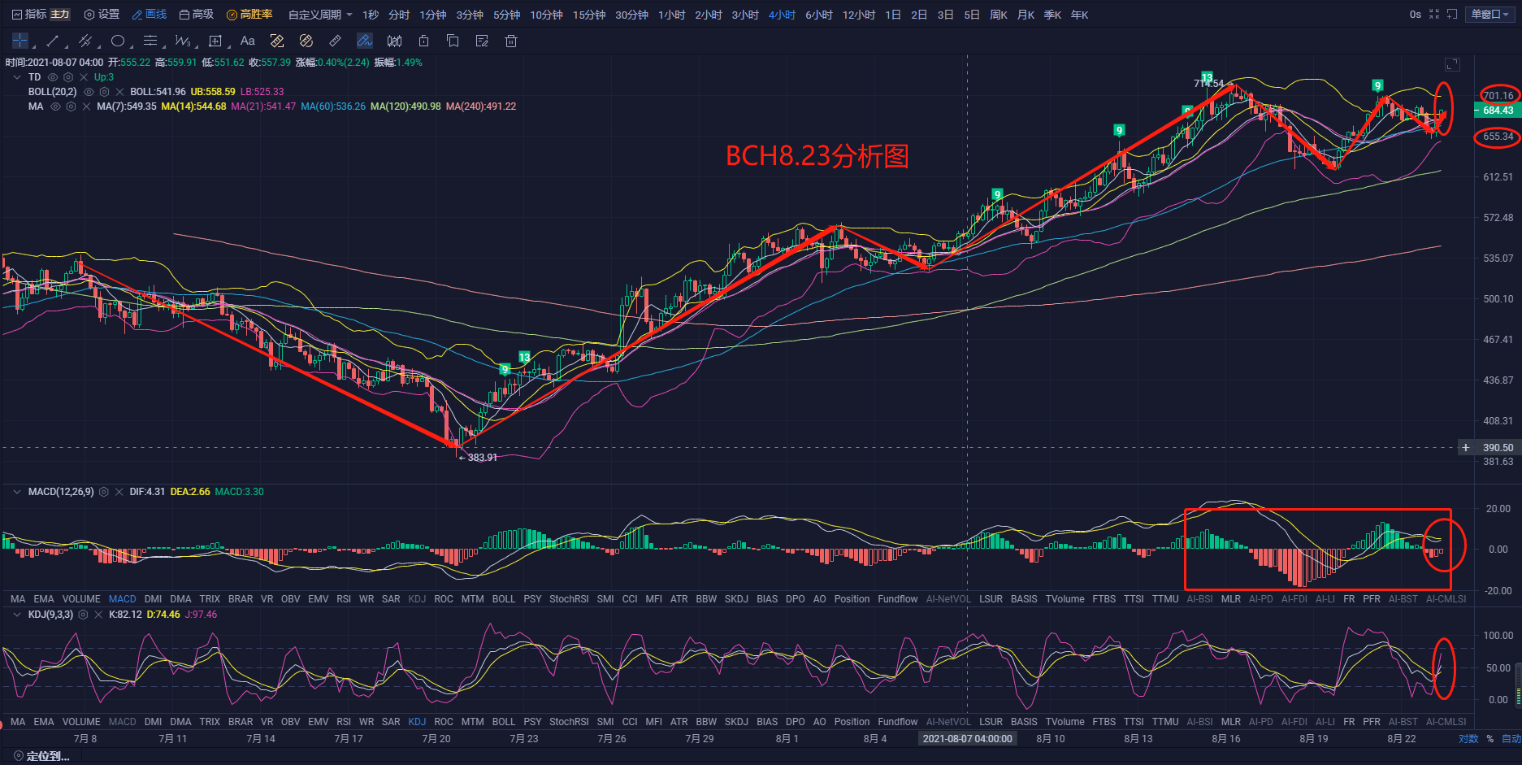Select the 年K timeframe
This screenshot has width=1522, height=765.
1079,15
